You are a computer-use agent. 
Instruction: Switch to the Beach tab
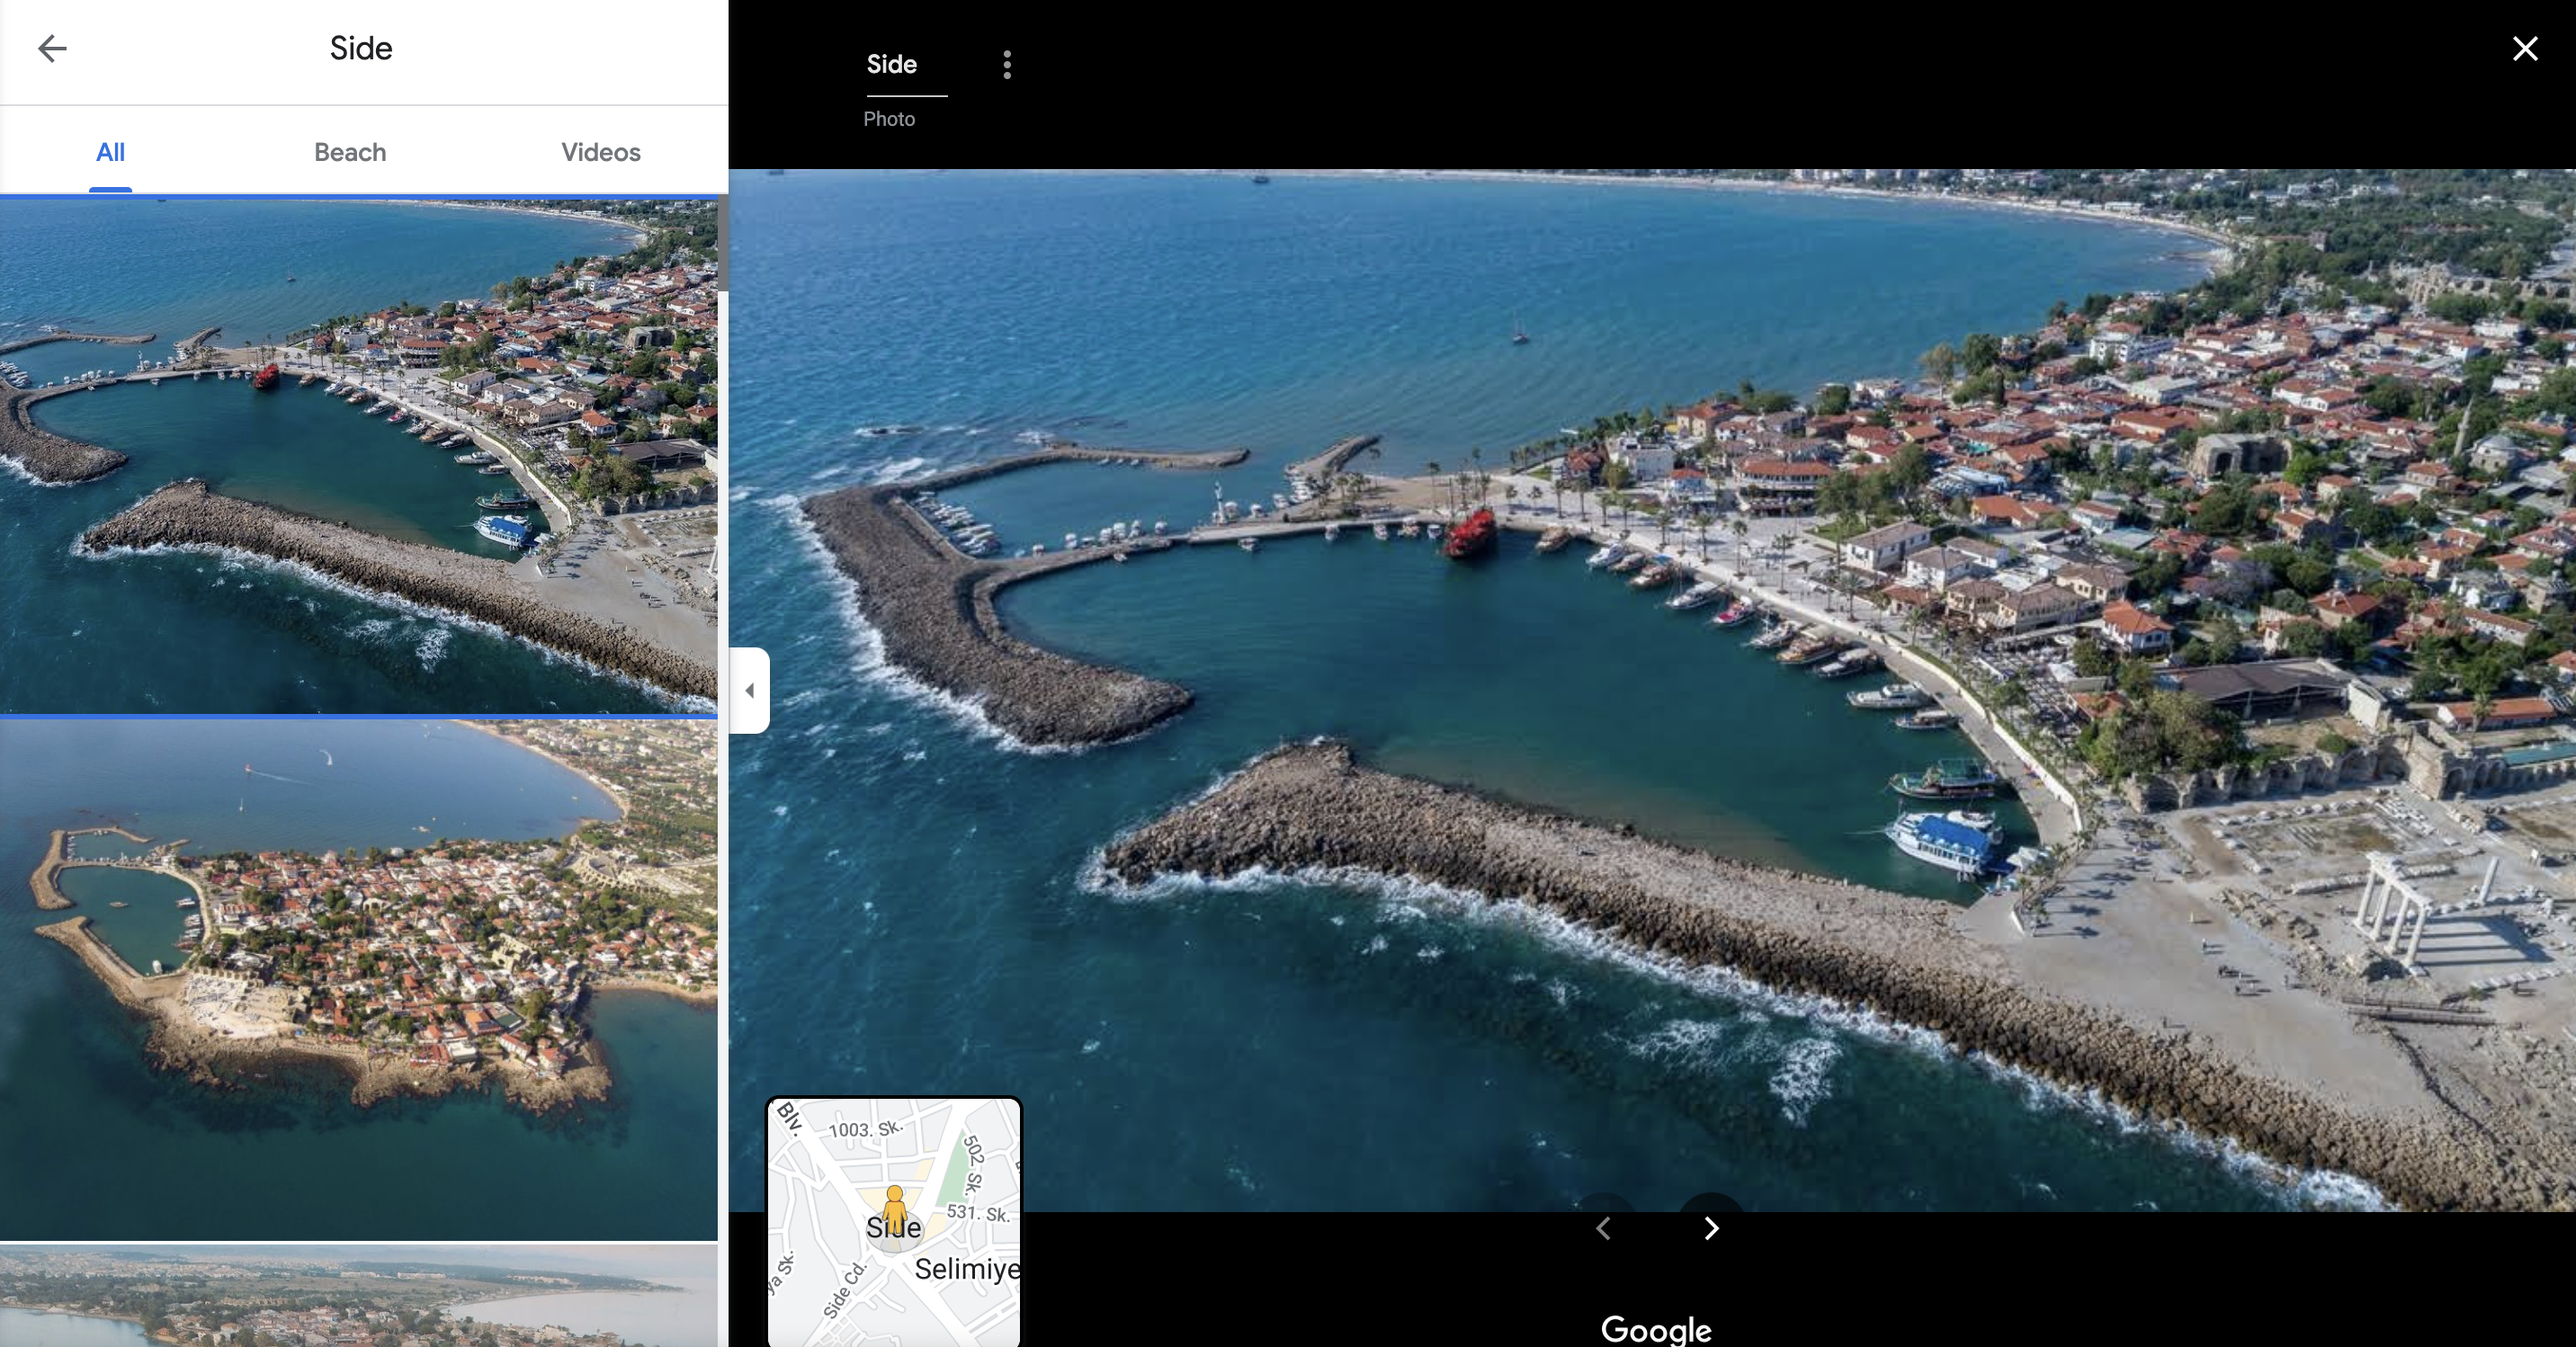pyautogui.click(x=350, y=152)
